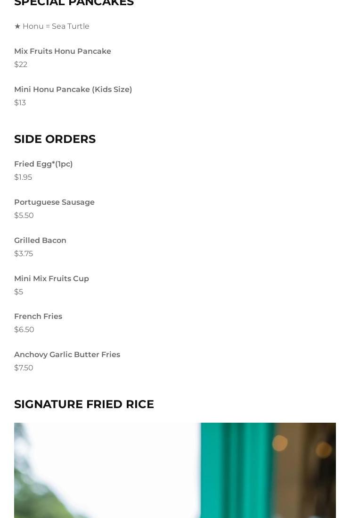Image resolution: width=351 pixels, height=518 pixels.
Task: Click the SIGNATURE FRIED RICE heading
Action: pyautogui.click(x=84, y=404)
